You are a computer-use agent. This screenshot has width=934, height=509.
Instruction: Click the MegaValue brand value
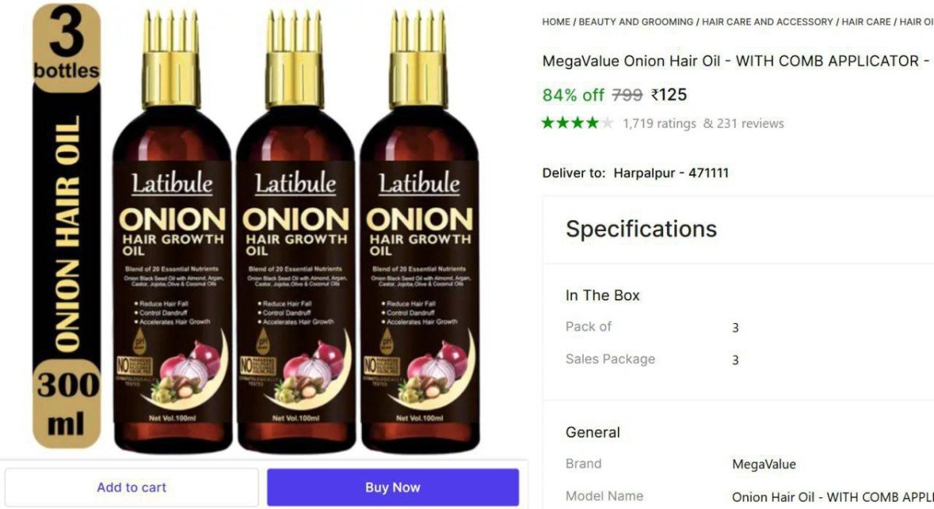764,465
